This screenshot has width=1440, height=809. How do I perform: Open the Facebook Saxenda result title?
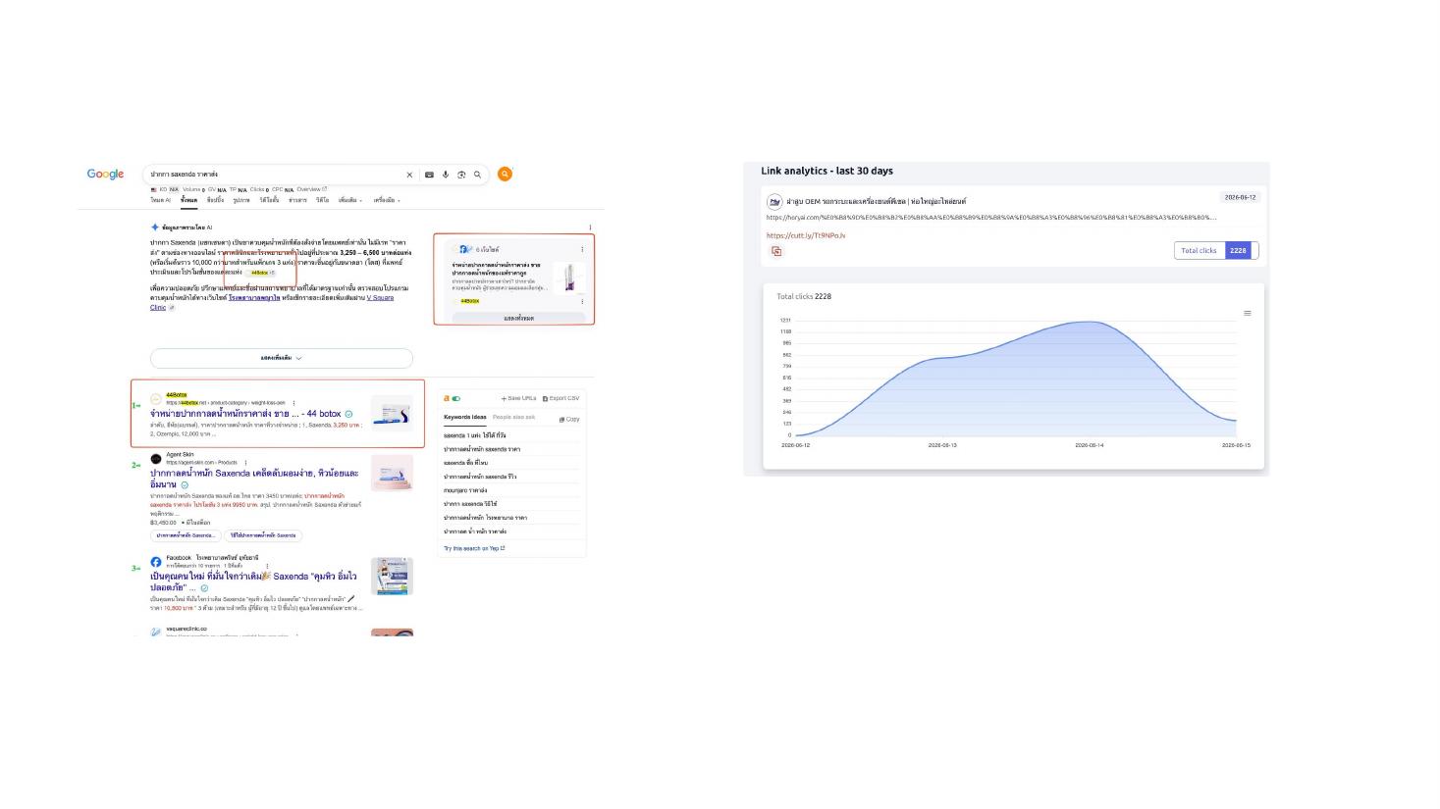tap(253, 581)
